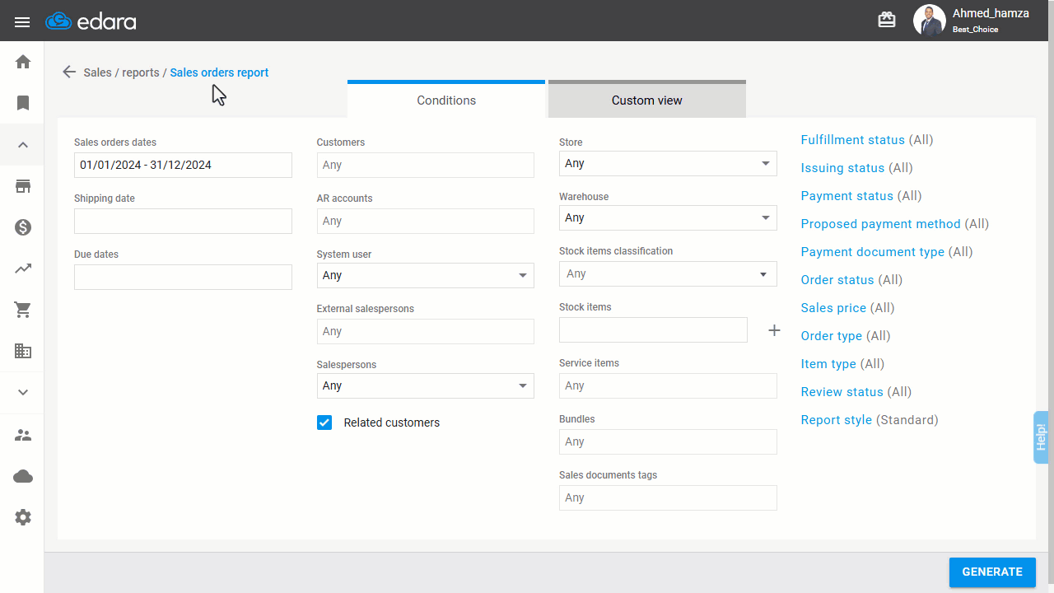Open Payment document type filter link
This screenshot has height=593, width=1054.
[x=872, y=252]
